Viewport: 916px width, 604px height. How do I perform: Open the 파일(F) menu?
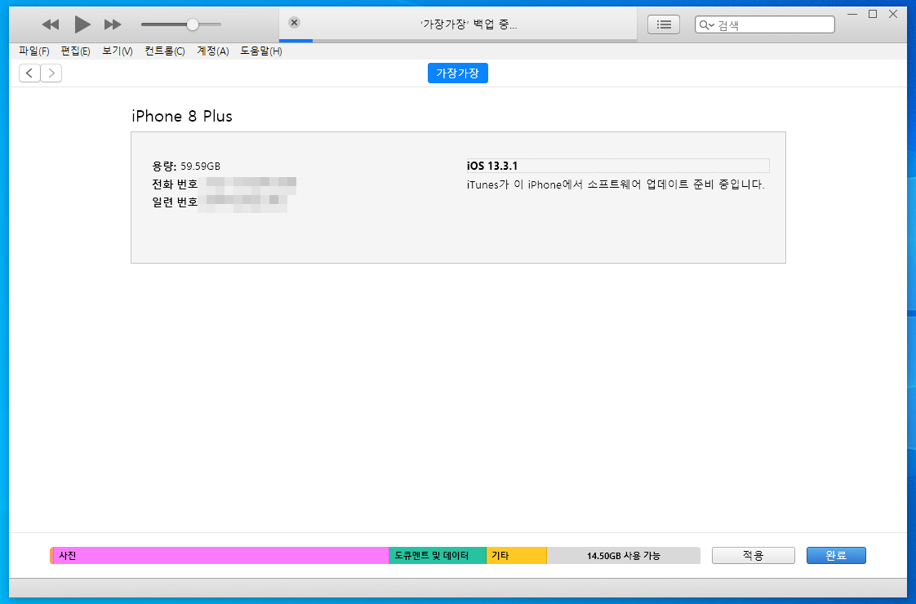pyautogui.click(x=34, y=51)
